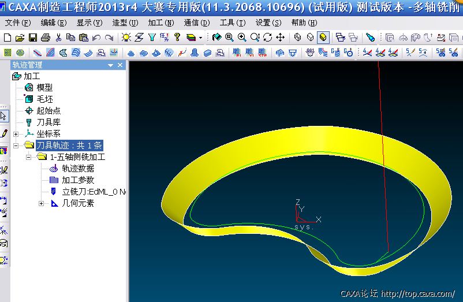463x302 pixels.
Task: Open the dropdown arrow beside the layers icon
Action: [x=200, y=38]
